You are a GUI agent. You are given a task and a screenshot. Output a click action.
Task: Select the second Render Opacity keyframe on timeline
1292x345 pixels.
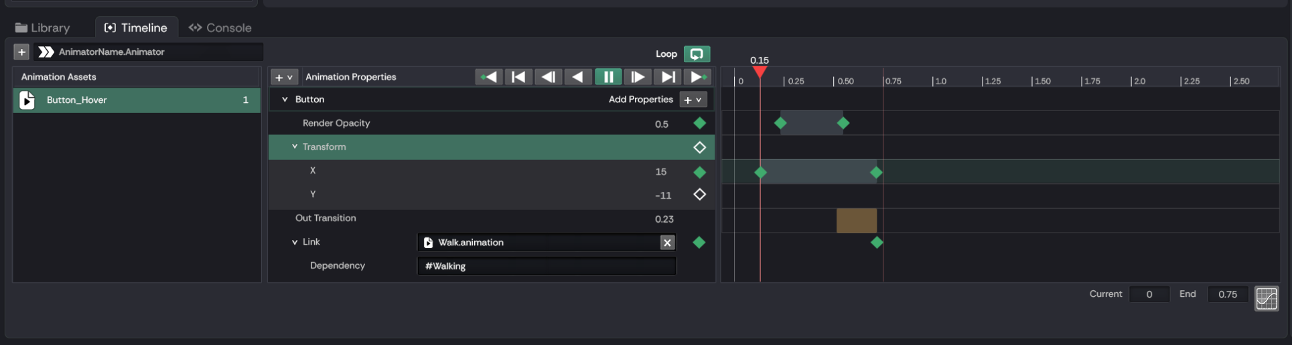click(843, 123)
